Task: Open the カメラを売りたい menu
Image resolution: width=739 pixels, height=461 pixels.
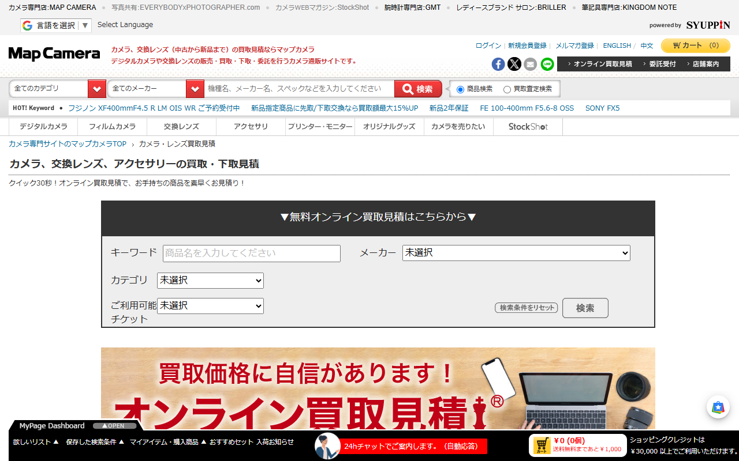Action: coord(459,127)
